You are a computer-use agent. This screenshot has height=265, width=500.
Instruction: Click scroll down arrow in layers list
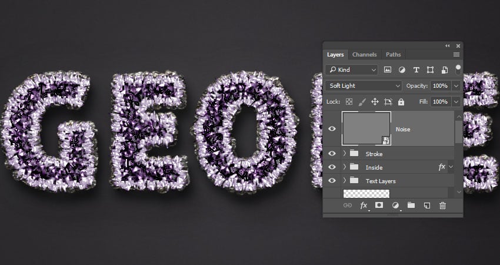(459, 192)
